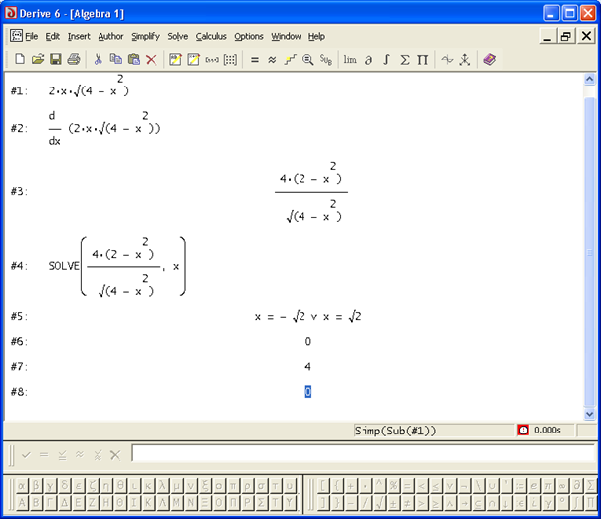Click the vertical scrollbar down arrow
Viewport: 602px width, 520px height.
tap(589, 413)
